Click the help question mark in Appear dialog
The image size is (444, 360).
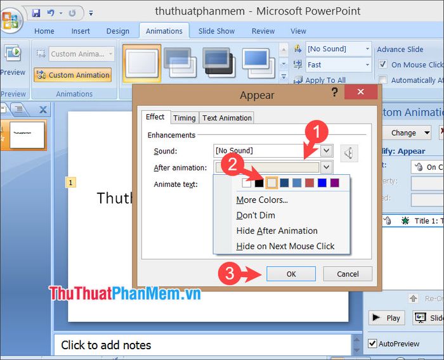click(334, 92)
